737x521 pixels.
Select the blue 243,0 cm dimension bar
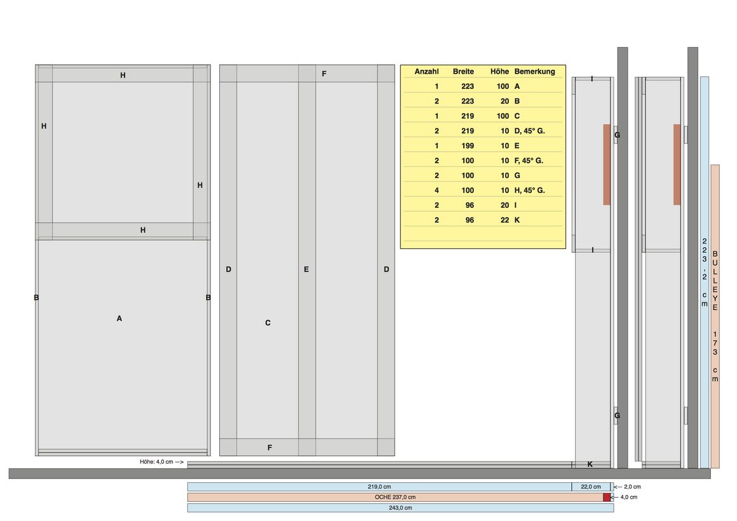400,508
